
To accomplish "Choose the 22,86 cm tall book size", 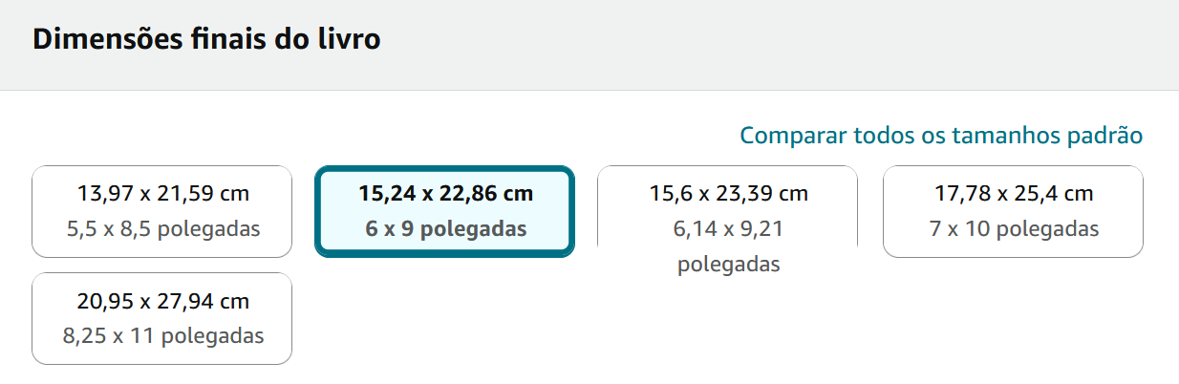I will click(x=444, y=211).
